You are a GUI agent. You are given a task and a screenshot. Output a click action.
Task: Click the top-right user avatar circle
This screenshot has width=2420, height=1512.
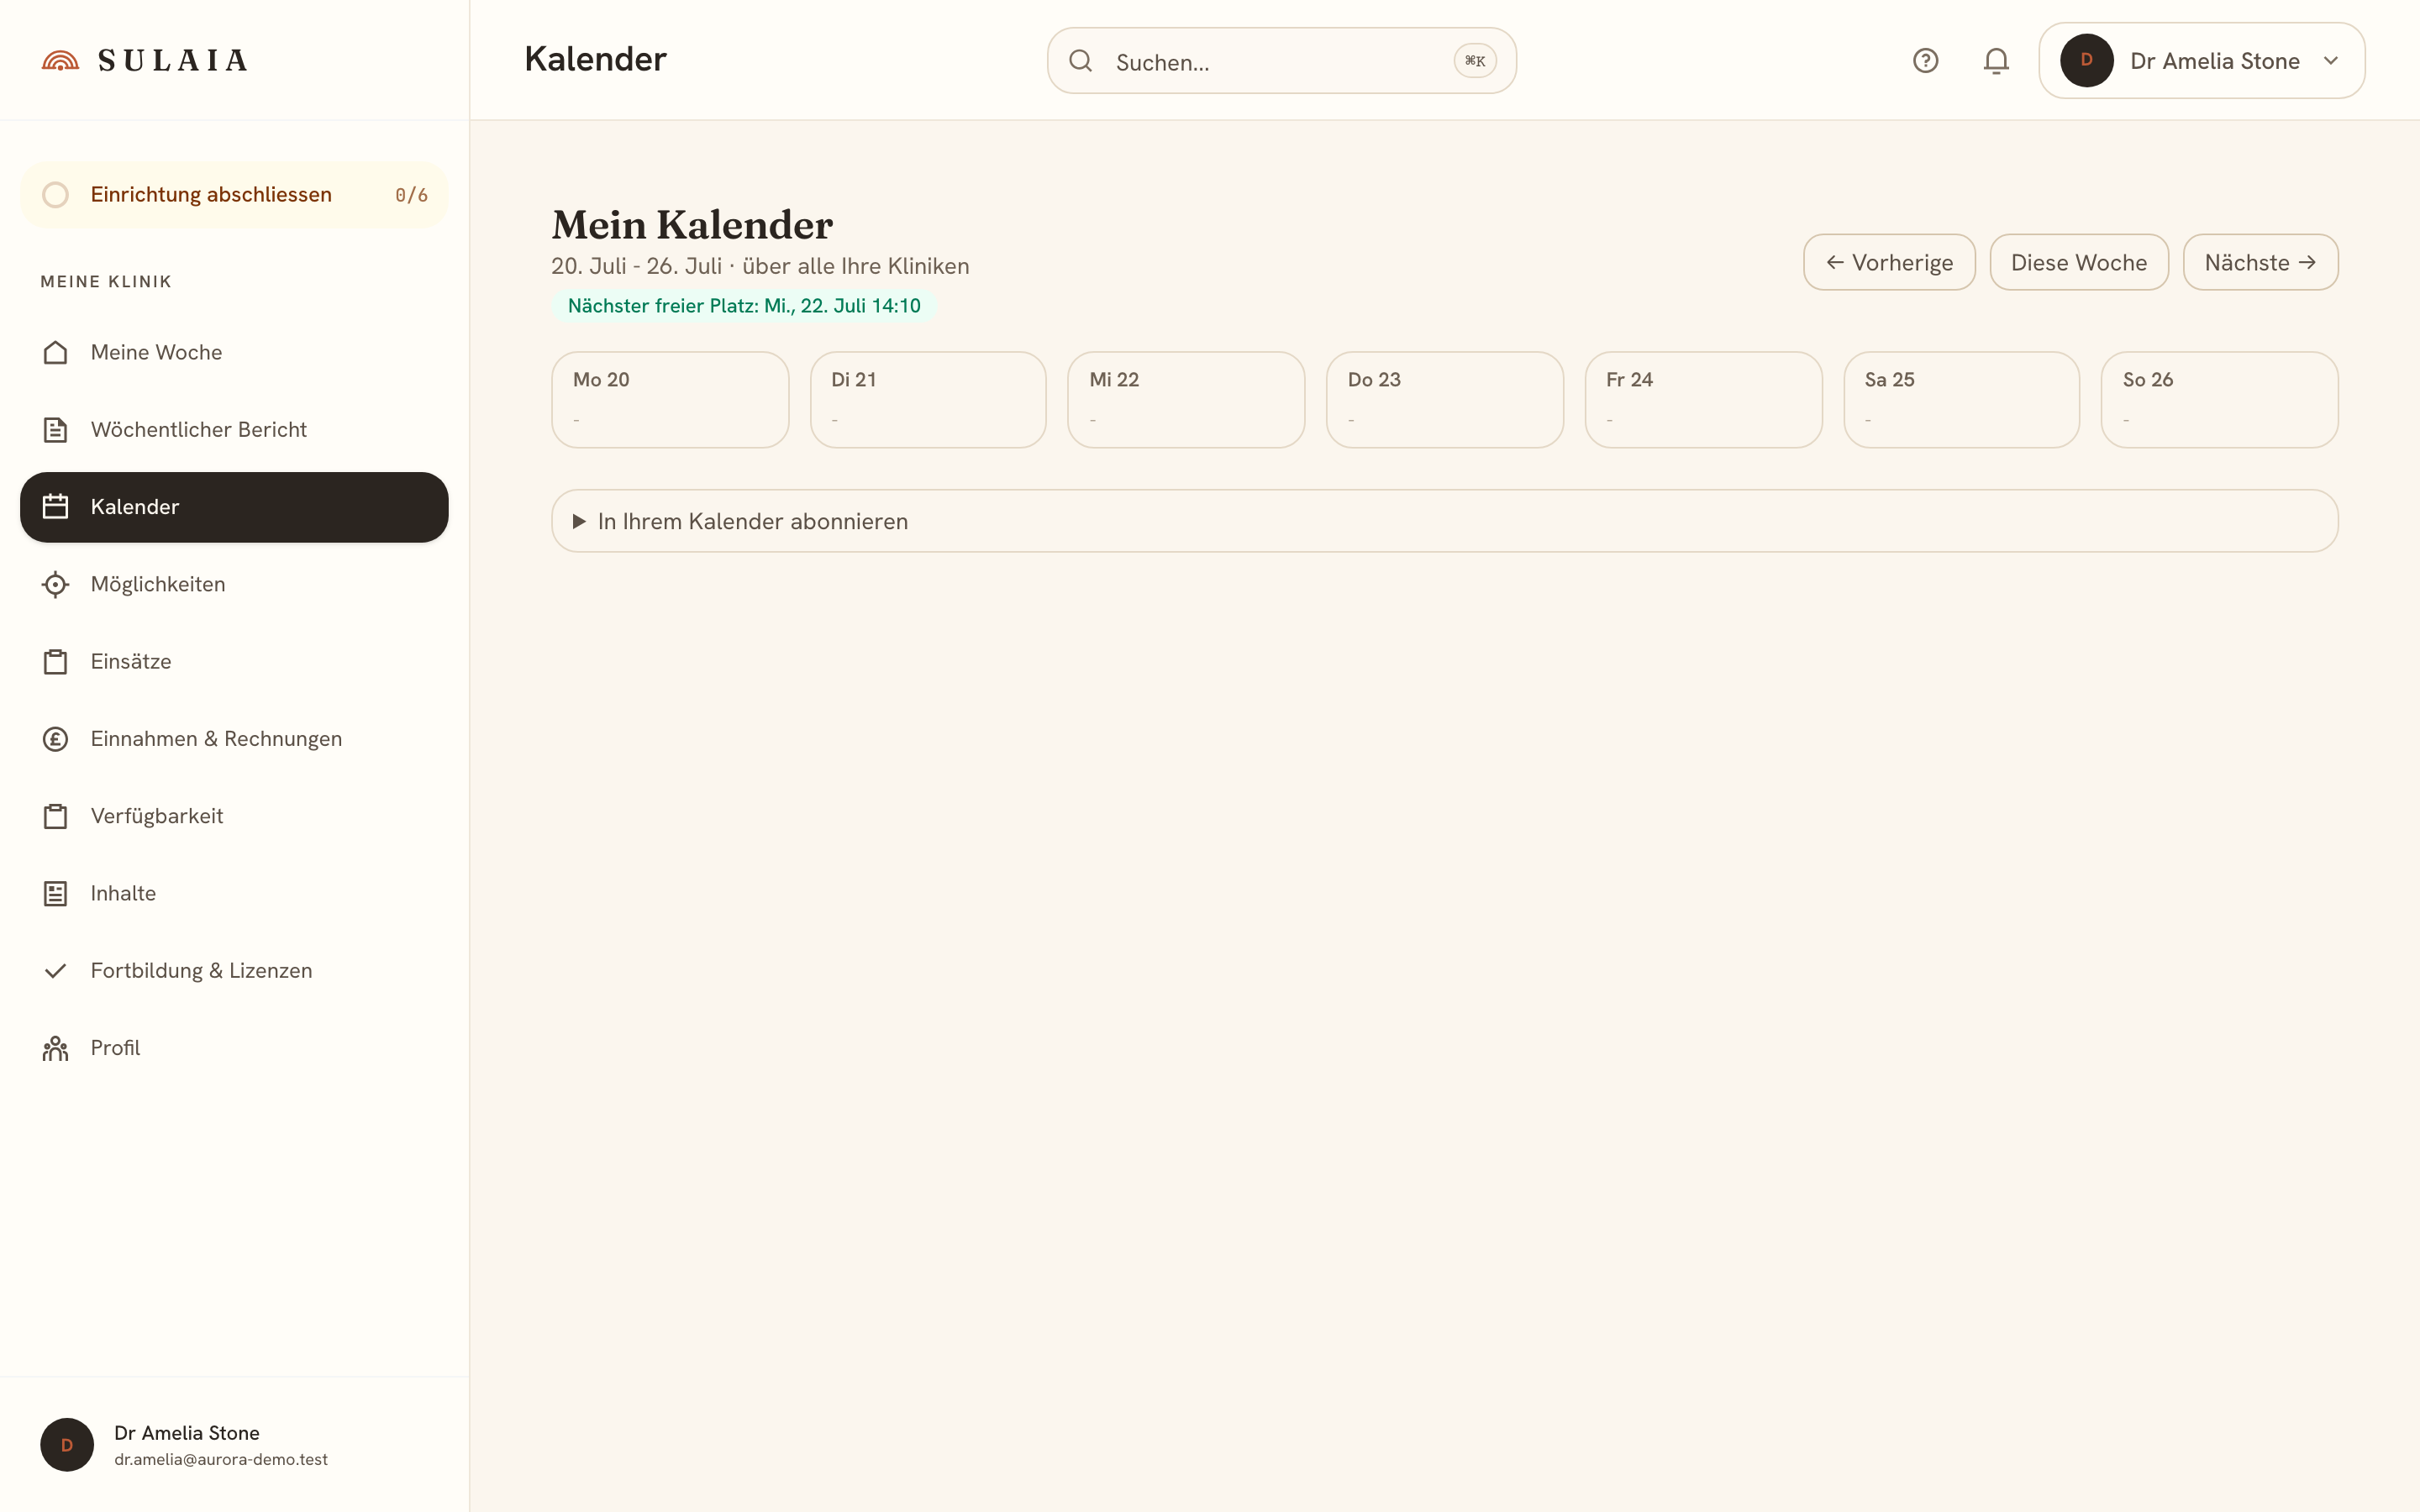tap(2086, 61)
